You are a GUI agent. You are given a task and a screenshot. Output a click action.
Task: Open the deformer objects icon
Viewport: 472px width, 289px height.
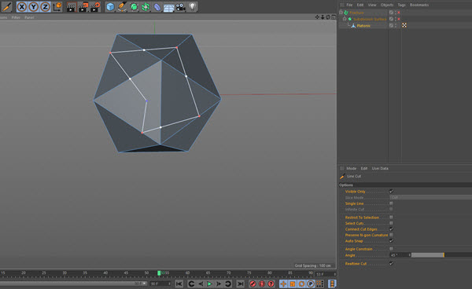(x=157, y=6)
